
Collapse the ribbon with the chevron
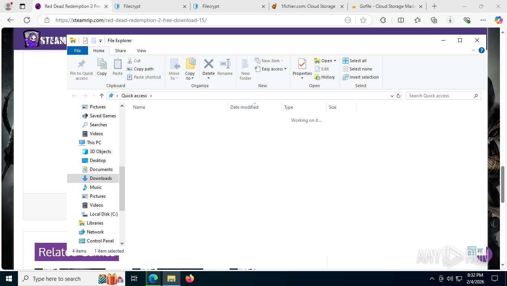tap(473, 50)
